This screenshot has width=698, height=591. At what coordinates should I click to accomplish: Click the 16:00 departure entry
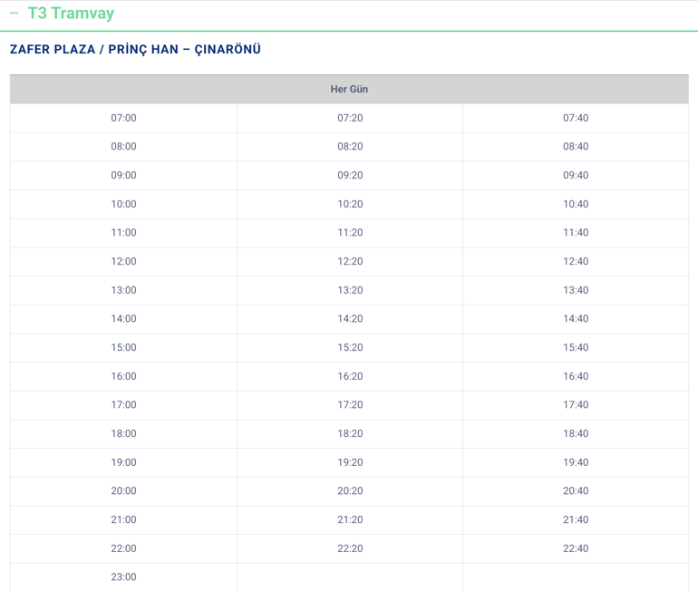[124, 376]
